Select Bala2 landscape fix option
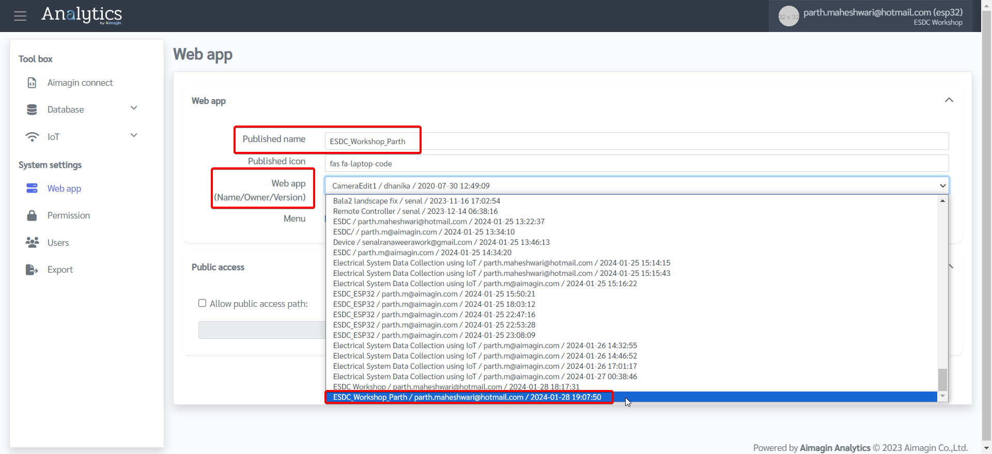 click(x=631, y=201)
